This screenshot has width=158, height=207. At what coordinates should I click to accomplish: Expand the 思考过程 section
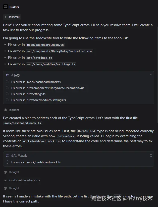pos(6,17)
